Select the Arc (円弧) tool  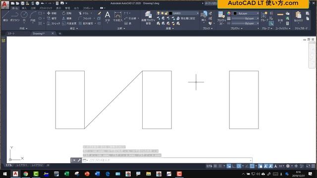[33, 16]
